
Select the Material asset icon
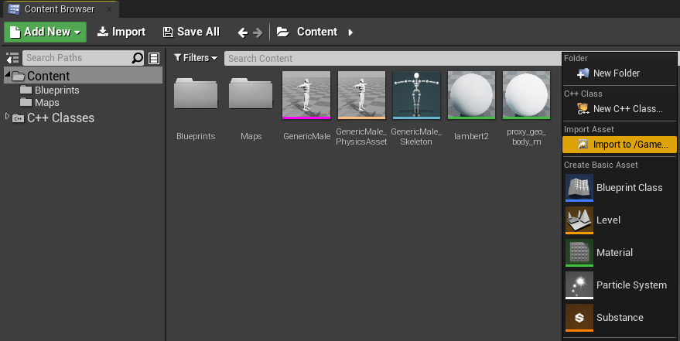579,253
